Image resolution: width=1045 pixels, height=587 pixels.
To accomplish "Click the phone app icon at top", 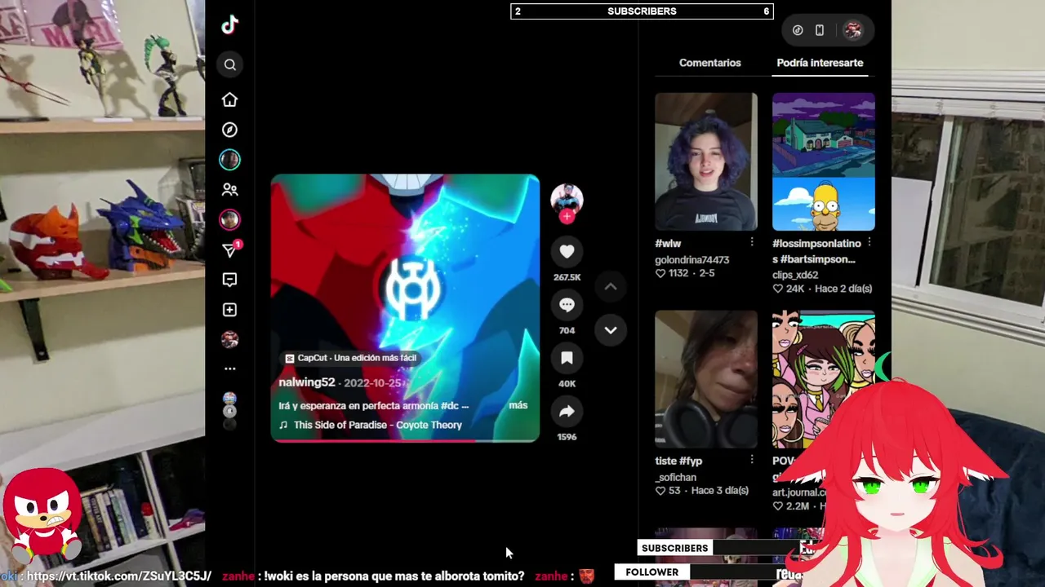I will (x=820, y=30).
